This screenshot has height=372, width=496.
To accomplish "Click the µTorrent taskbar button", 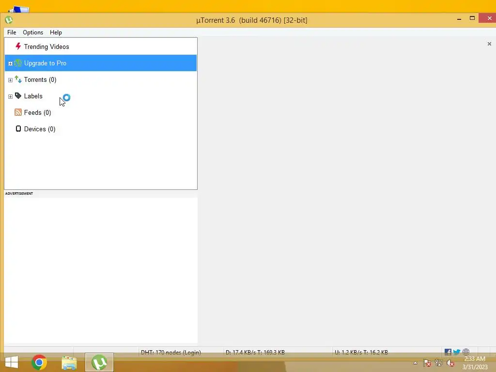I will [x=99, y=362].
